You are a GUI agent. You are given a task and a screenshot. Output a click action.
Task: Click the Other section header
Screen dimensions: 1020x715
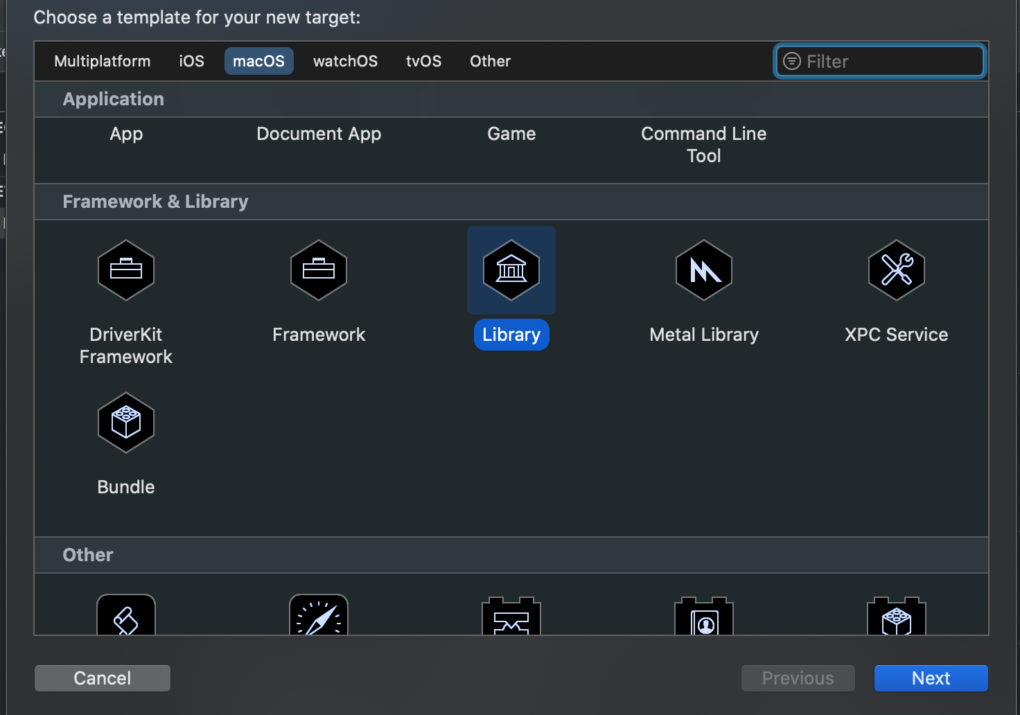coord(511,555)
